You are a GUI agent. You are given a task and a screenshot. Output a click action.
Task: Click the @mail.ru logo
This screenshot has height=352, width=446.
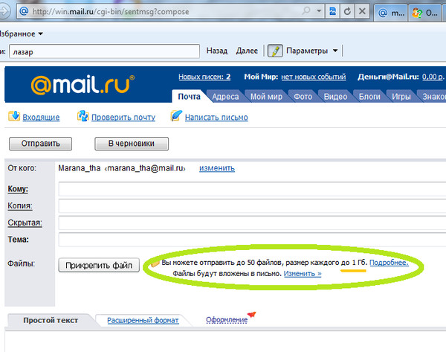coord(83,85)
